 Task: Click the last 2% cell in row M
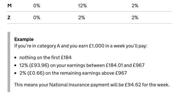click(135, 5)
